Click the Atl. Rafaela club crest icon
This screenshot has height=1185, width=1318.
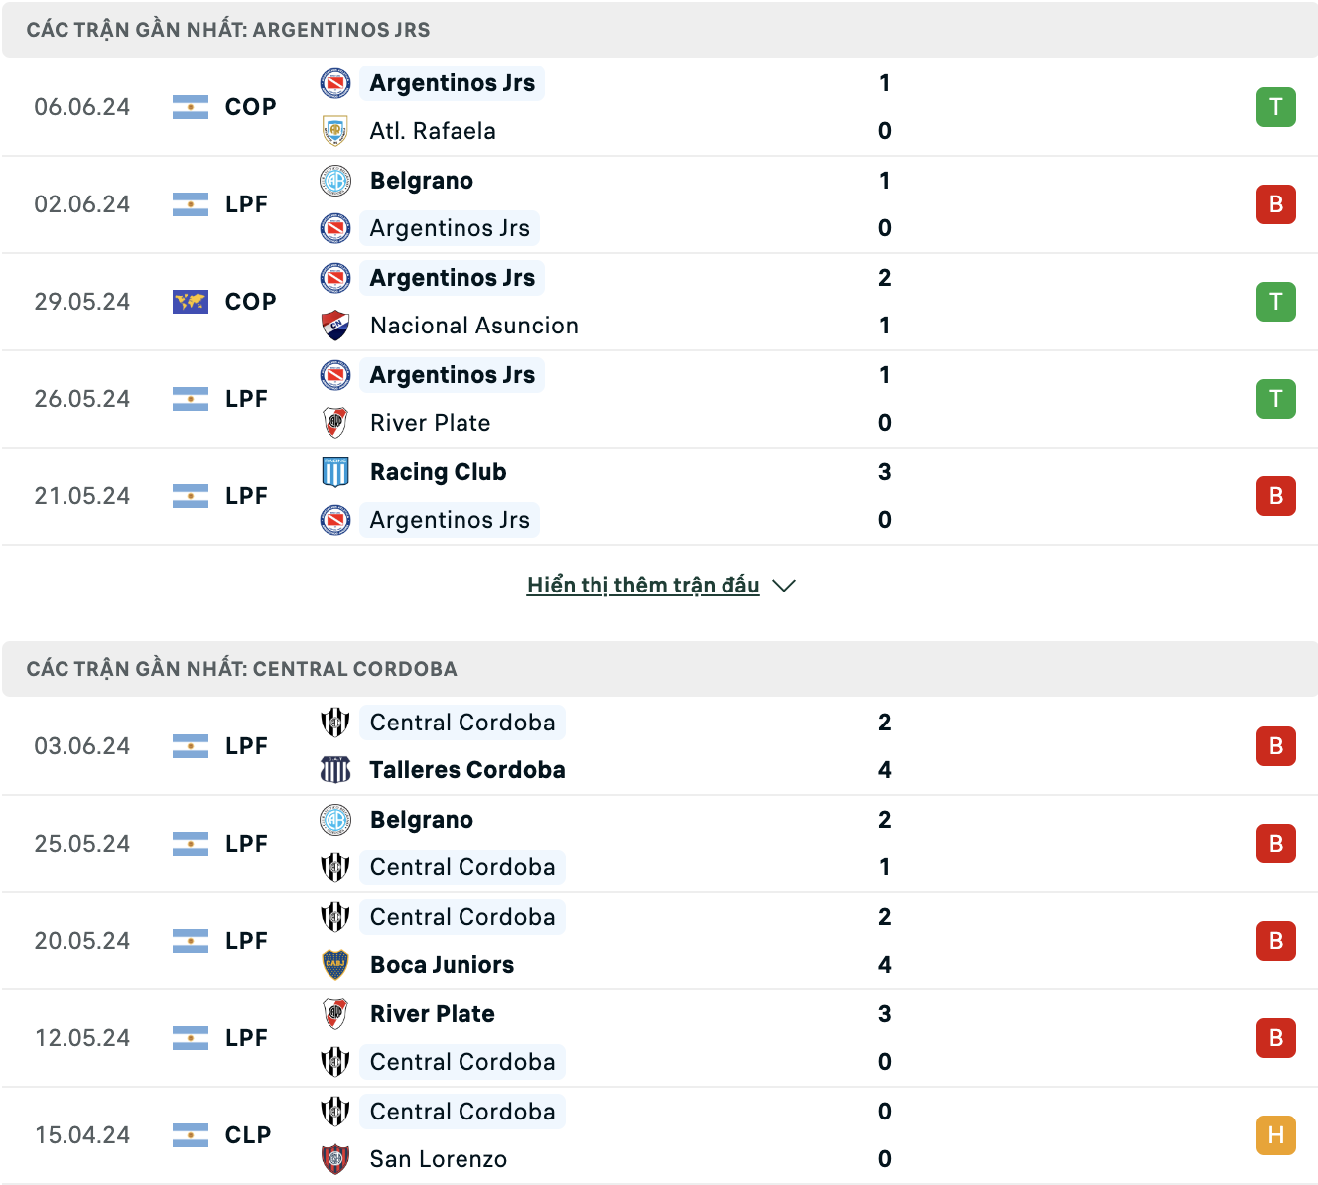pos(335,131)
